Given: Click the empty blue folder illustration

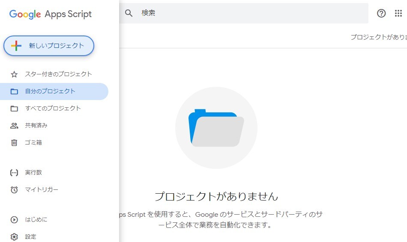Looking at the screenshot, I should (216, 128).
